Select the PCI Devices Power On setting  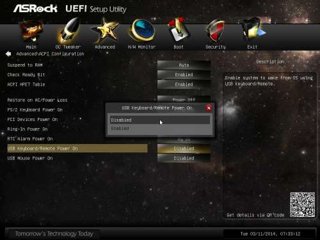tap(33, 120)
